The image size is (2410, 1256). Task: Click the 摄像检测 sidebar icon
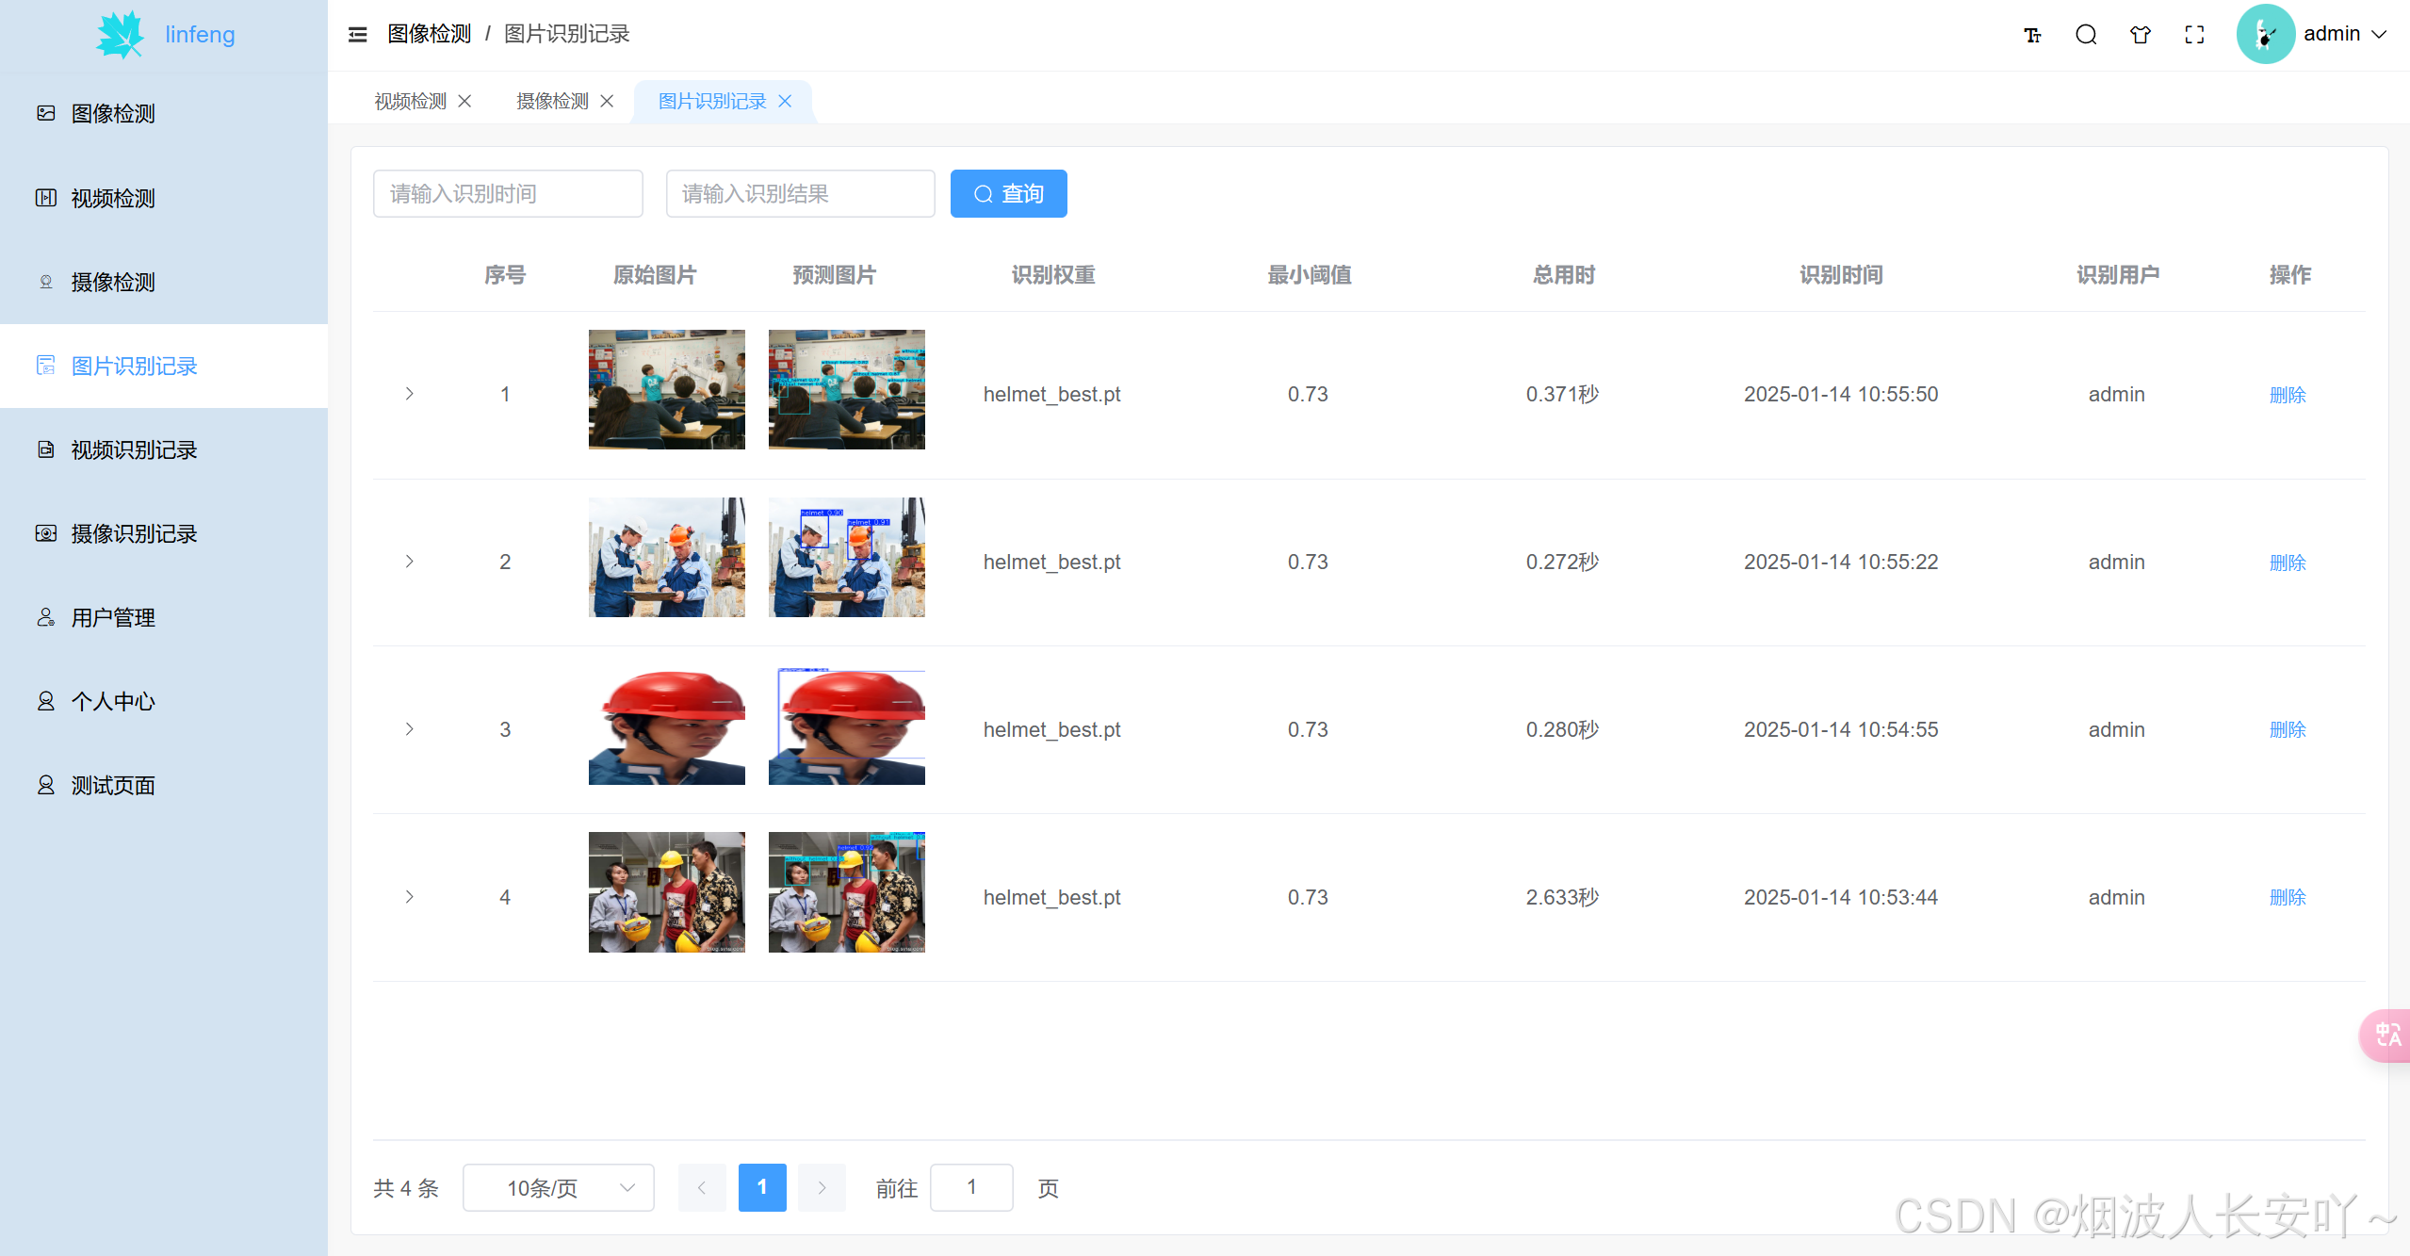click(45, 282)
